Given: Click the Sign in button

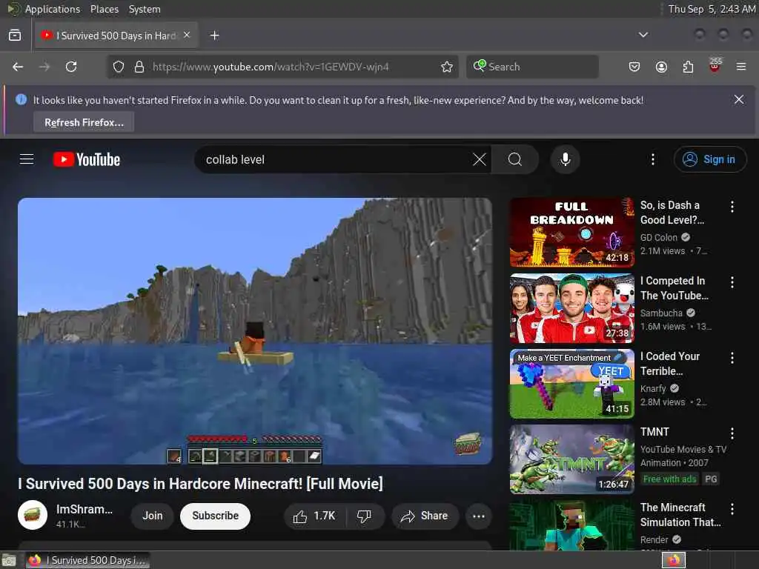Looking at the screenshot, I should point(709,159).
